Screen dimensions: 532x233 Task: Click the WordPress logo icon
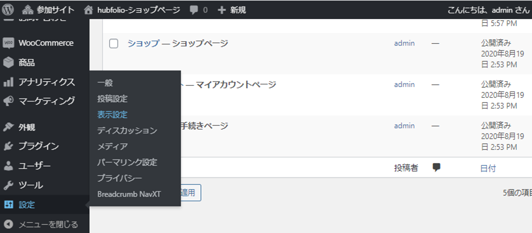click(8, 10)
